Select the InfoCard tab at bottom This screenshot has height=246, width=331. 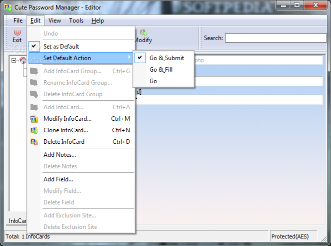click(17, 221)
